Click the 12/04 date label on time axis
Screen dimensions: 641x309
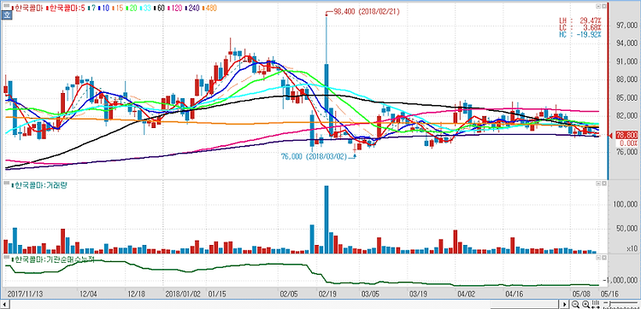coord(88,294)
